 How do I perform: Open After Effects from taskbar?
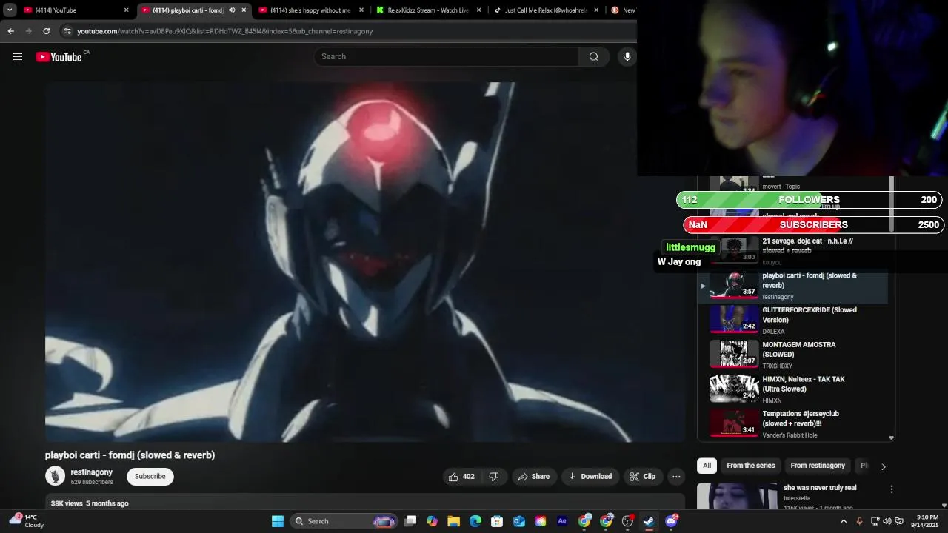[562, 521]
